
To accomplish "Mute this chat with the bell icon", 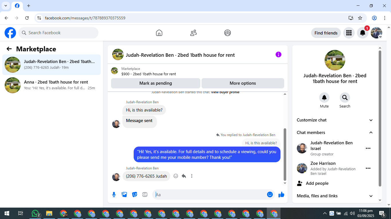I will coord(324,98).
